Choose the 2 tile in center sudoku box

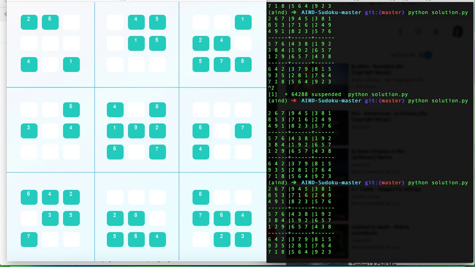click(157, 131)
